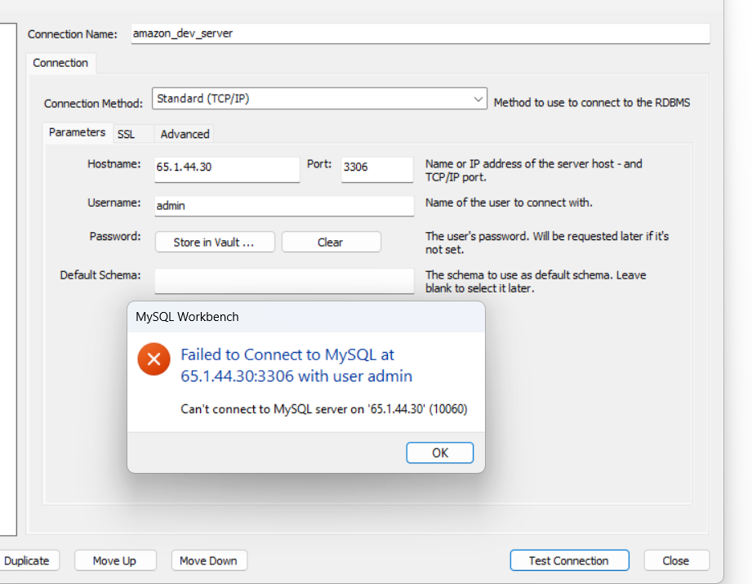
Task: Select the Parameters tab
Action: (x=77, y=132)
